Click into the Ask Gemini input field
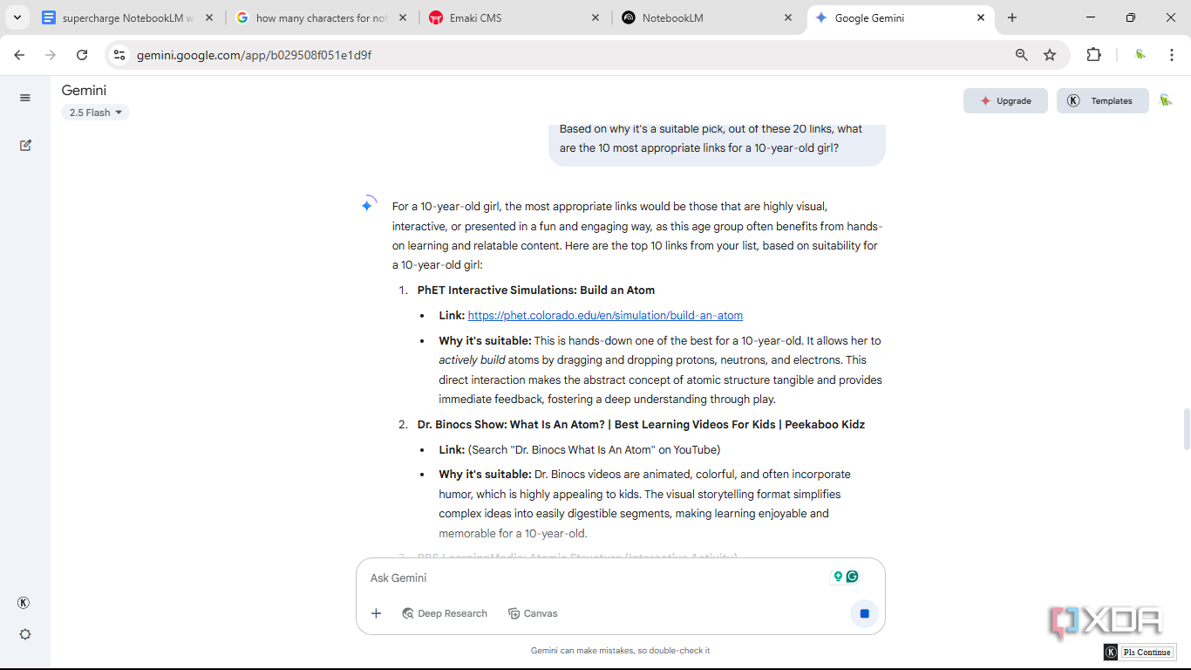The width and height of the screenshot is (1191, 670). pyautogui.click(x=593, y=578)
